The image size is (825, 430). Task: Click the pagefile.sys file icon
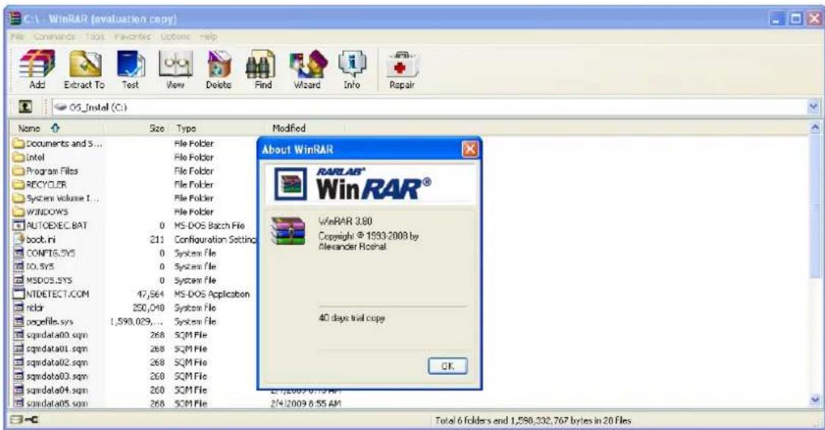click(x=19, y=322)
